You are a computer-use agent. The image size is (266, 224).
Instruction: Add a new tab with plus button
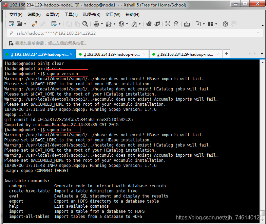pyautogui.click(x=226, y=54)
